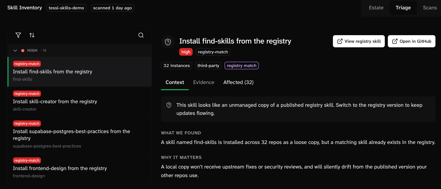Collapse the HIGH severity group

15,51
